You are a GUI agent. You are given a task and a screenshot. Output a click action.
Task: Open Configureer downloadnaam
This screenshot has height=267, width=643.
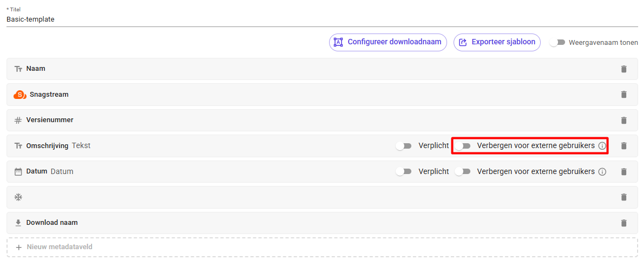tap(388, 42)
